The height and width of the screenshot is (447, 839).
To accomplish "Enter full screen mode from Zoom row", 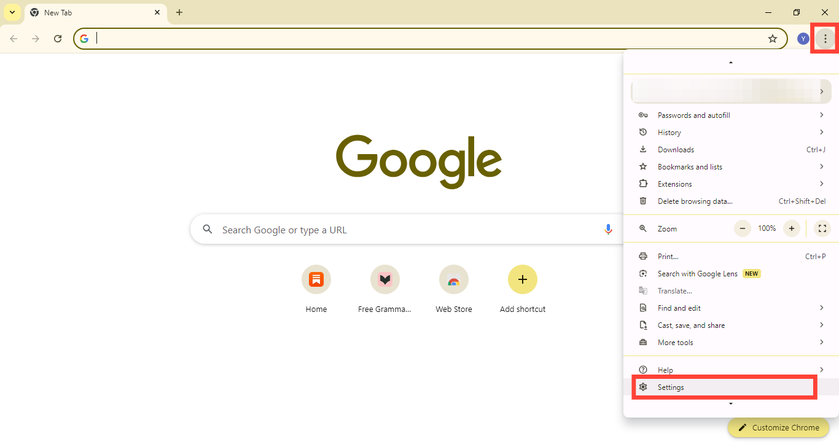I will [x=822, y=228].
